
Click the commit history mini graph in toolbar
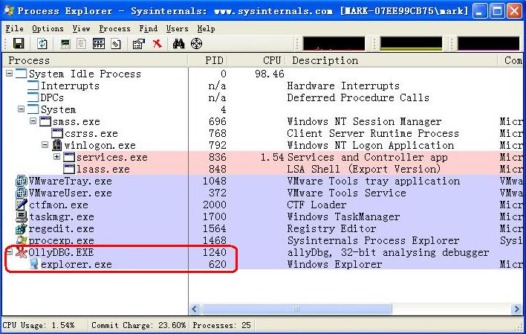coord(411,44)
